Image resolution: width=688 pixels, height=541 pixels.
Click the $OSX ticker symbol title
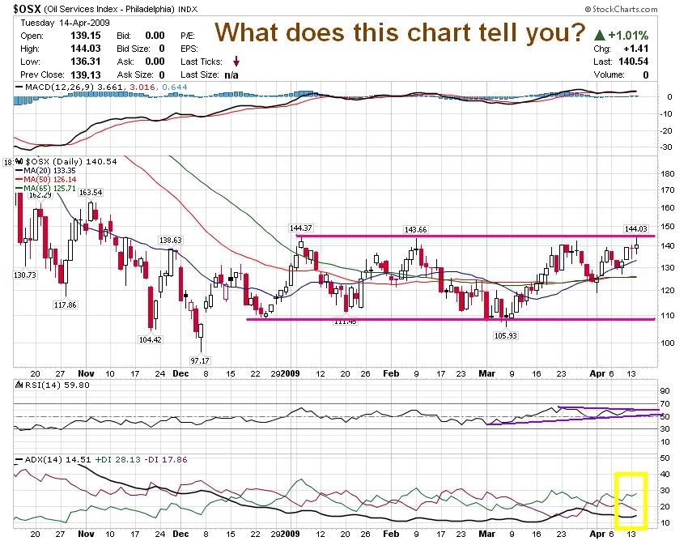coord(28,7)
